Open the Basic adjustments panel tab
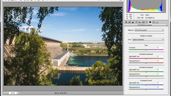171x96 pixels. [x=126, y=22]
